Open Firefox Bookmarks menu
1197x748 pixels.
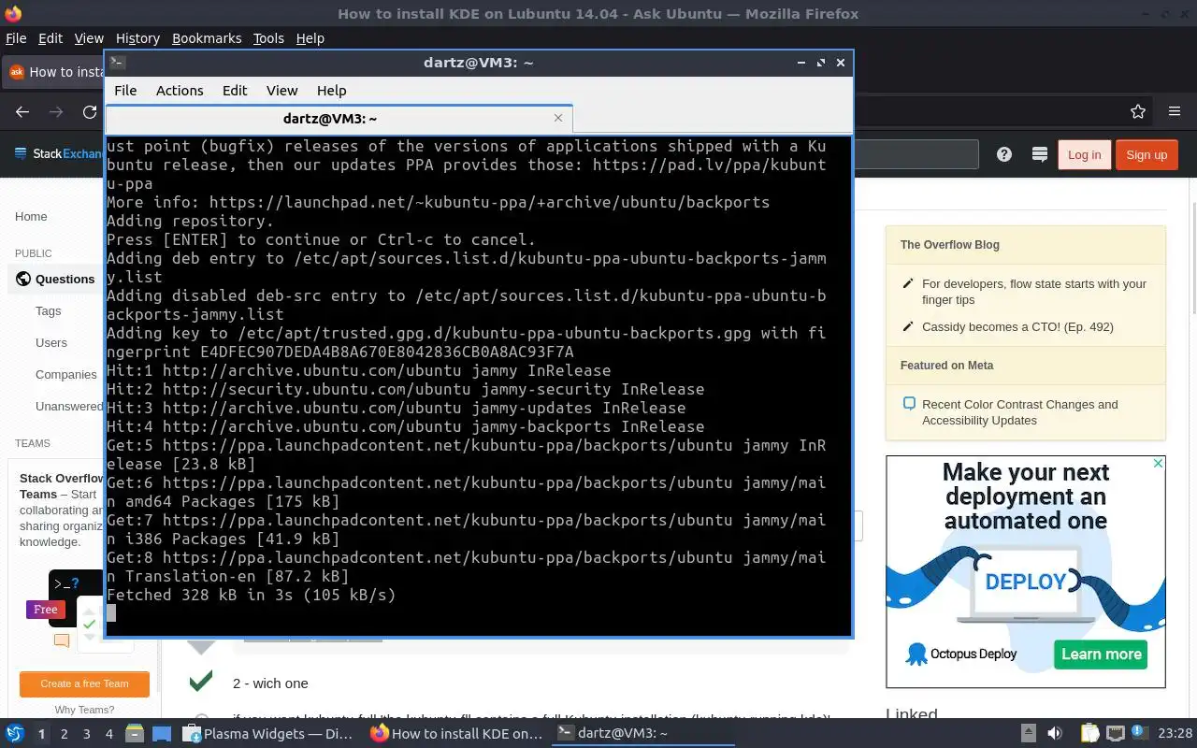pos(207,38)
